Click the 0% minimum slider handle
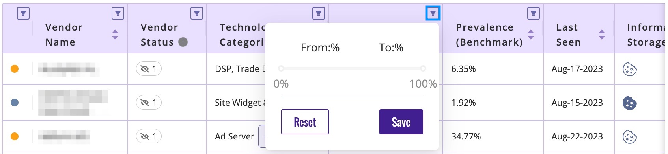 [281, 68]
